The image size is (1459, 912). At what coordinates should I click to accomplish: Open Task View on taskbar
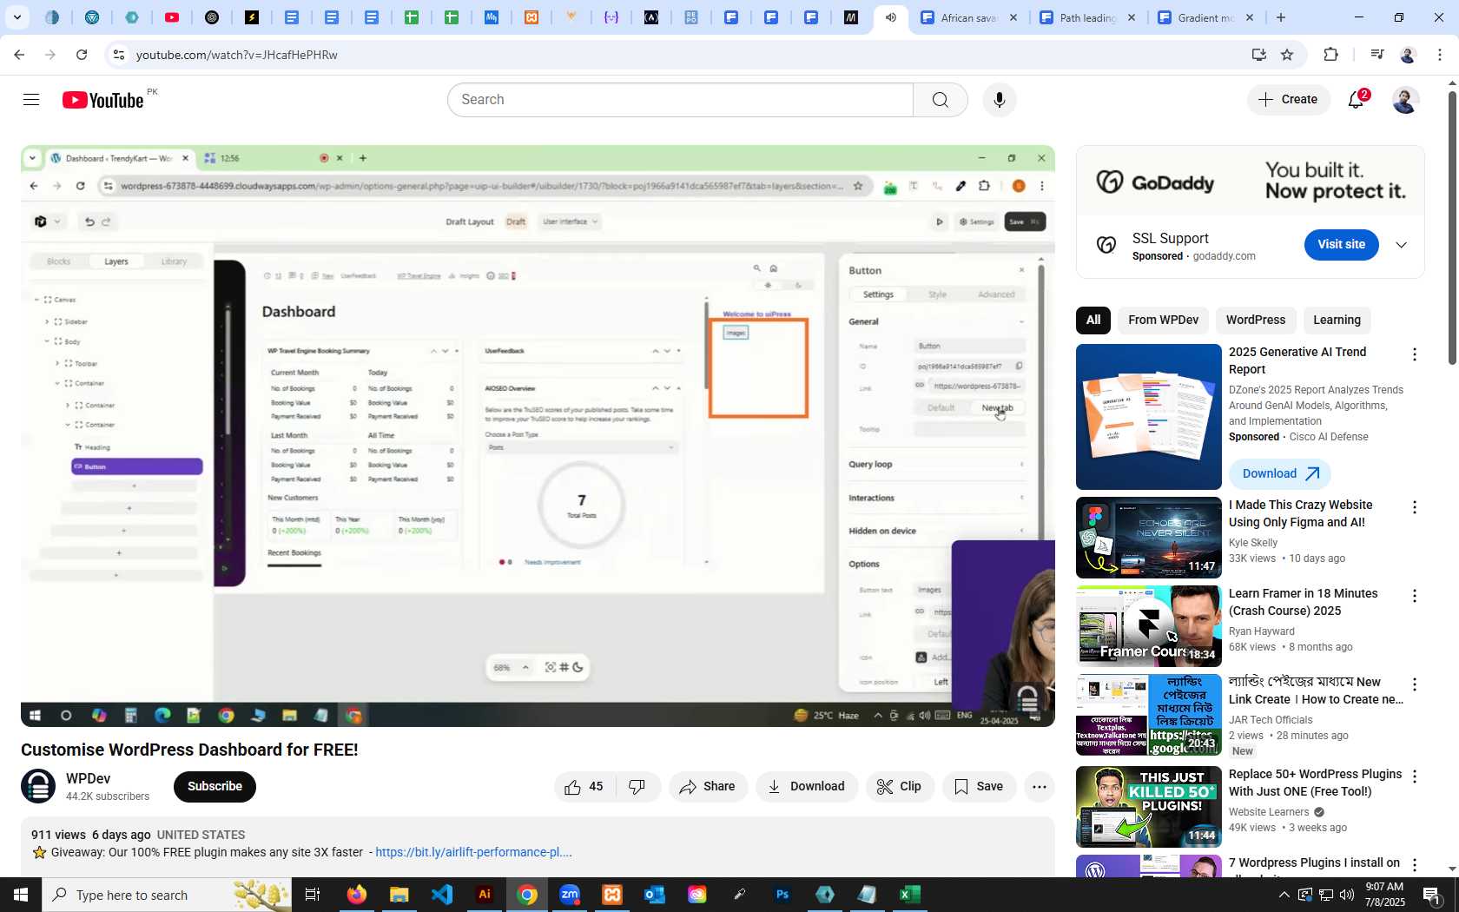click(x=313, y=895)
